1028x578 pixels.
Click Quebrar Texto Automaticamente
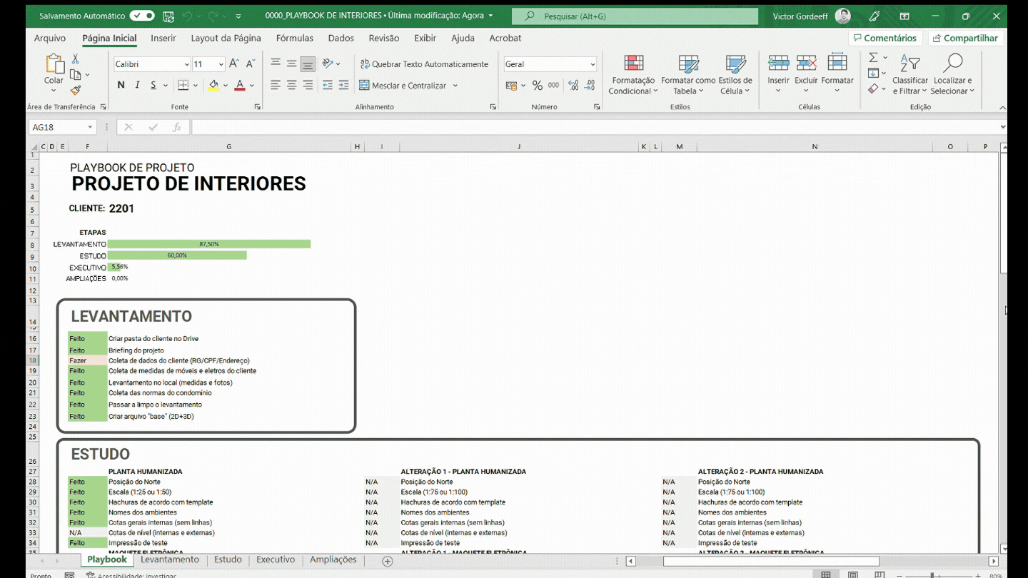[424, 64]
